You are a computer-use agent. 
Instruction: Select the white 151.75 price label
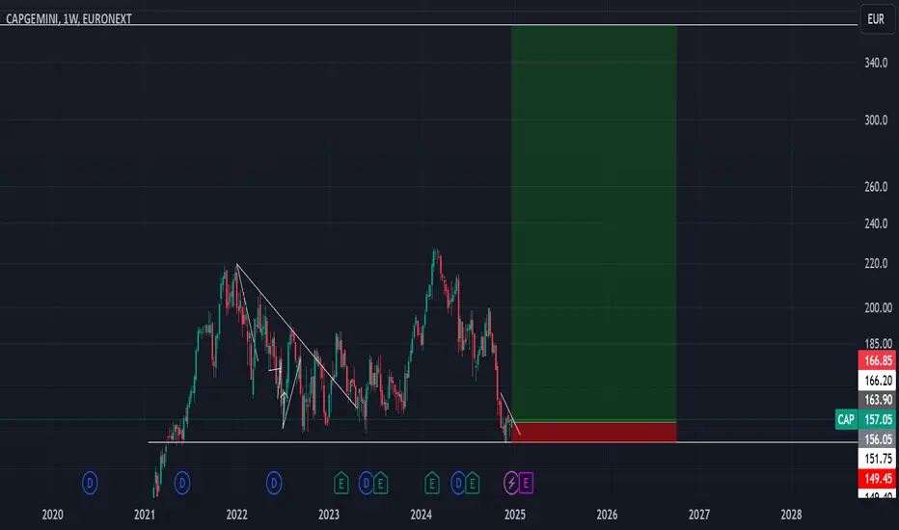[x=877, y=459]
